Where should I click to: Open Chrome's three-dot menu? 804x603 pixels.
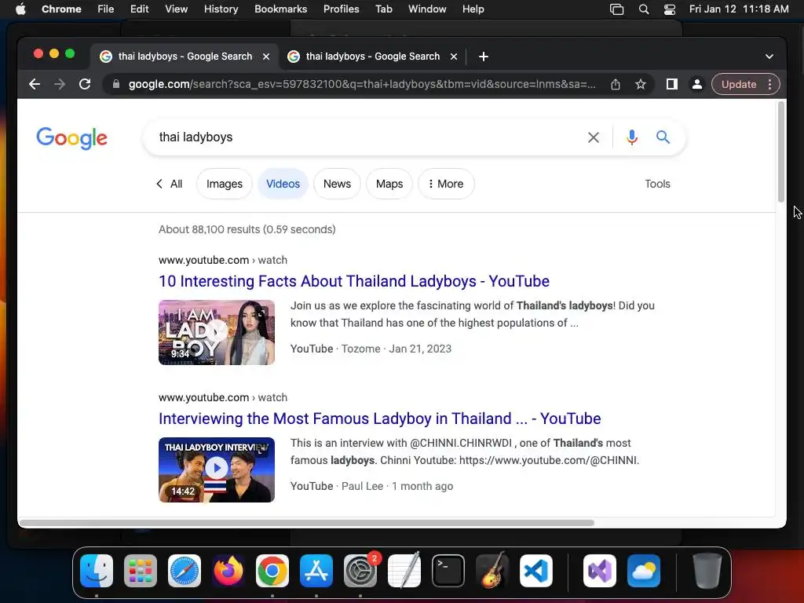[769, 84]
